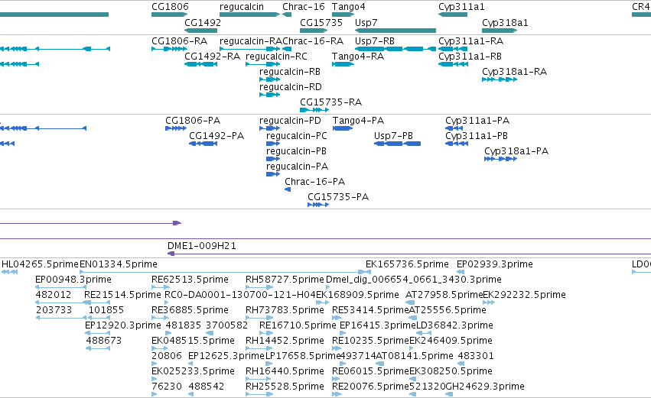Select protein CG1806-PA
The image size is (651, 398).
176,128
